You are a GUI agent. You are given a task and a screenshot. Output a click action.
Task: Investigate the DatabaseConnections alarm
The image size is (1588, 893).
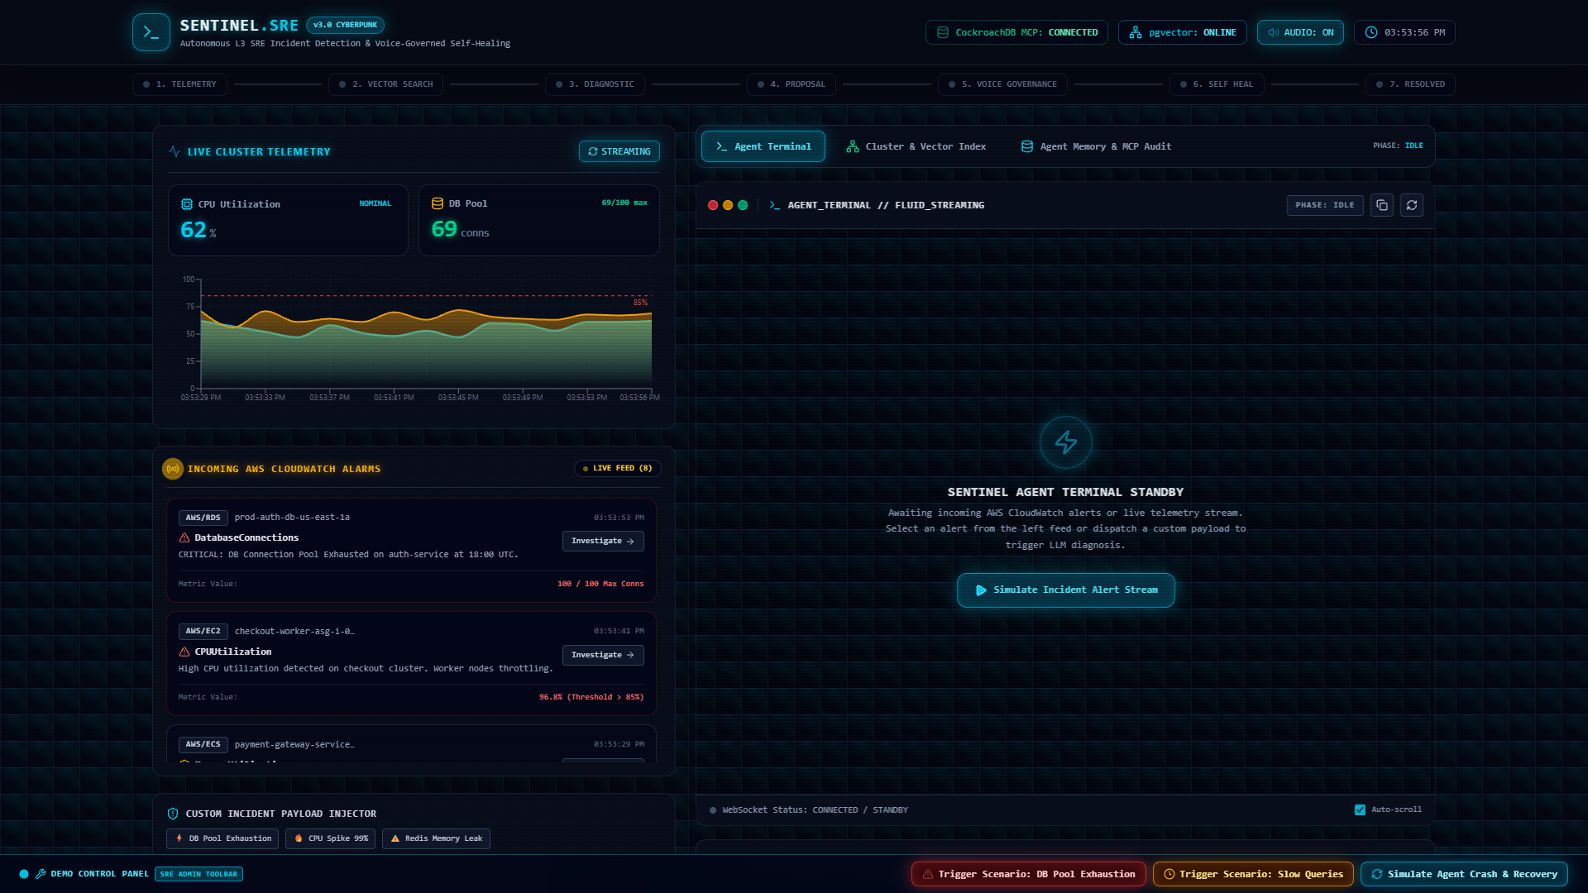point(603,541)
